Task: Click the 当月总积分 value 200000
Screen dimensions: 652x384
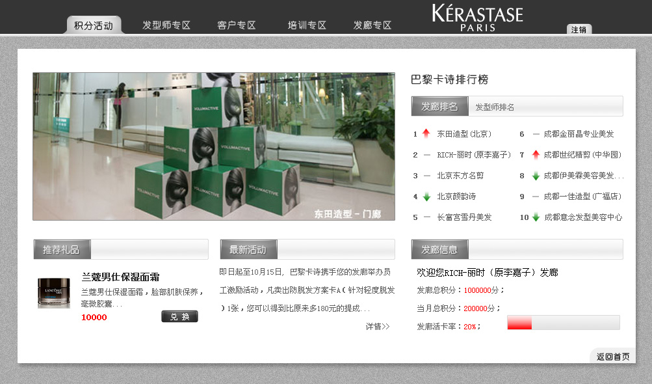Action: coord(476,309)
